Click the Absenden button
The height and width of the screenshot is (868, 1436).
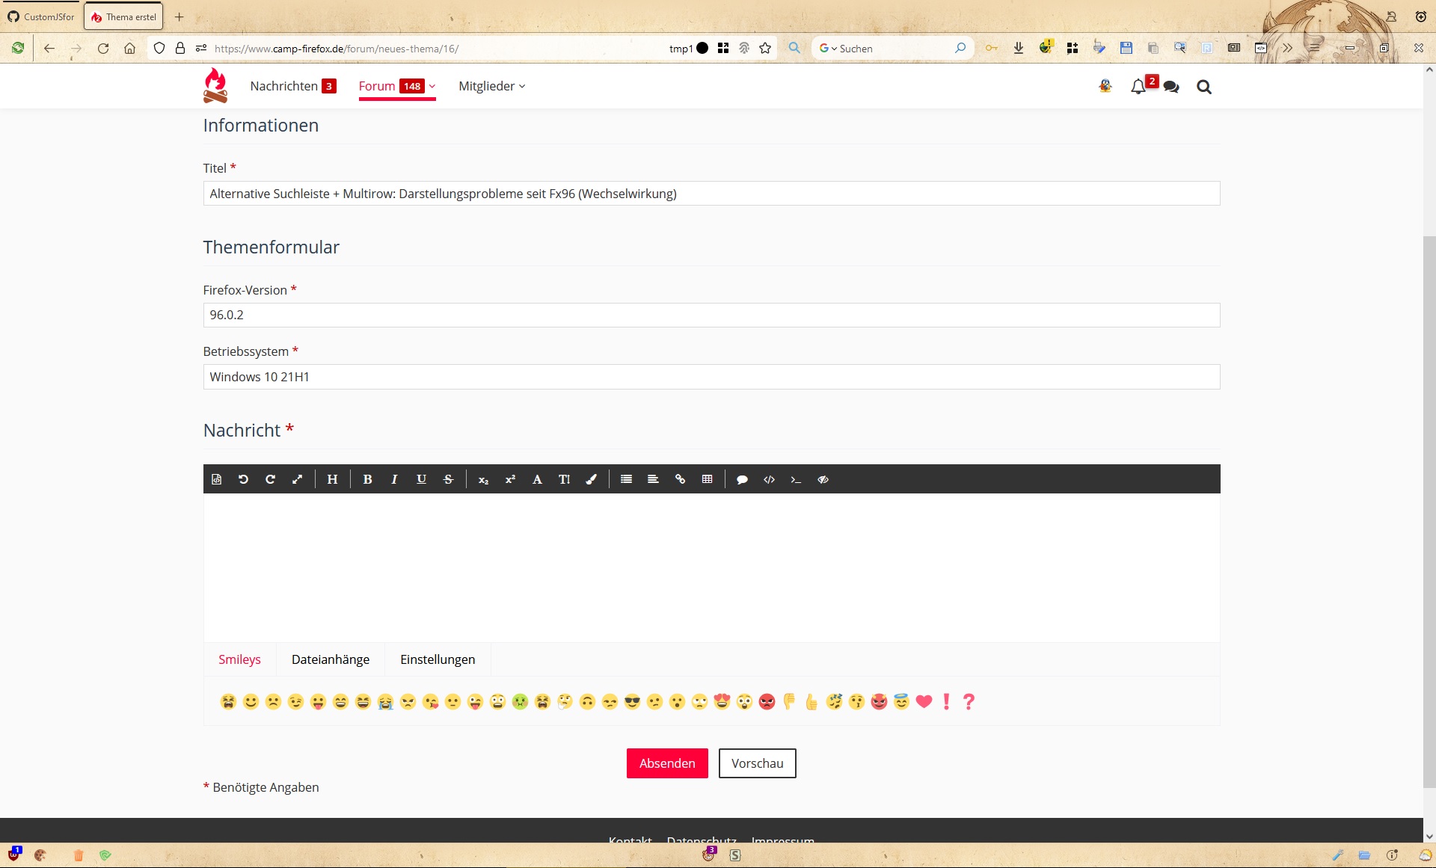coord(666,763)
